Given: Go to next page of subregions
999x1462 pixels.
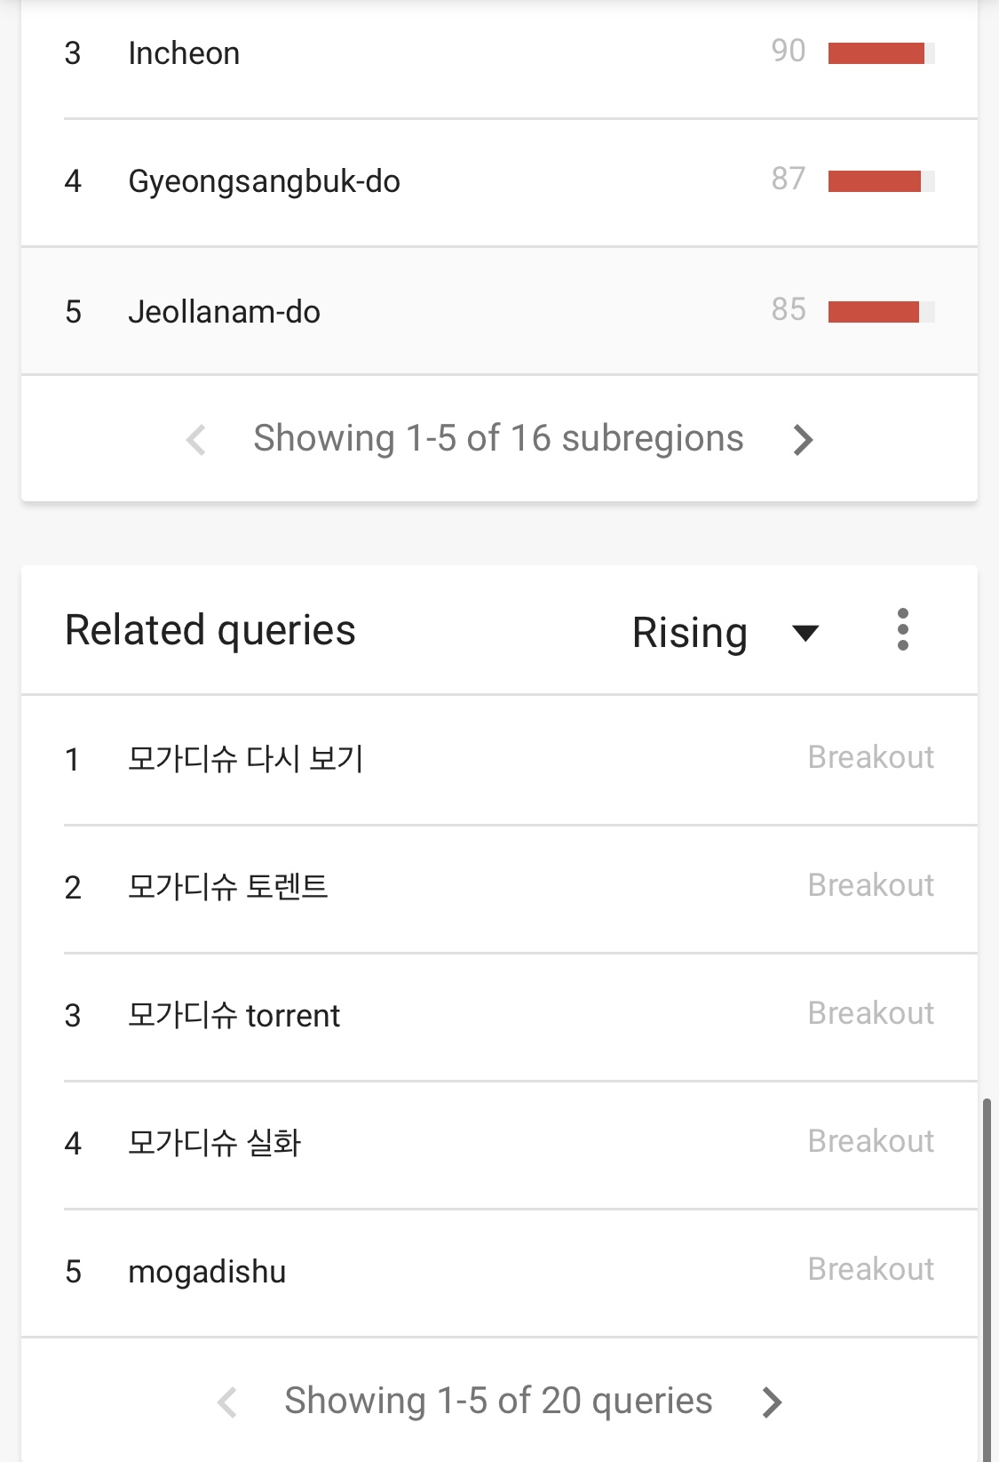Looking at the screenshot, I should pyautogui.click(x=803, y=439).
